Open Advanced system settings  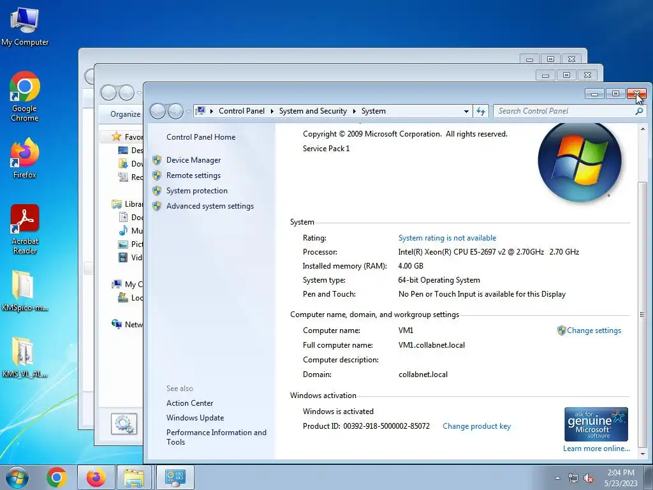210,206
